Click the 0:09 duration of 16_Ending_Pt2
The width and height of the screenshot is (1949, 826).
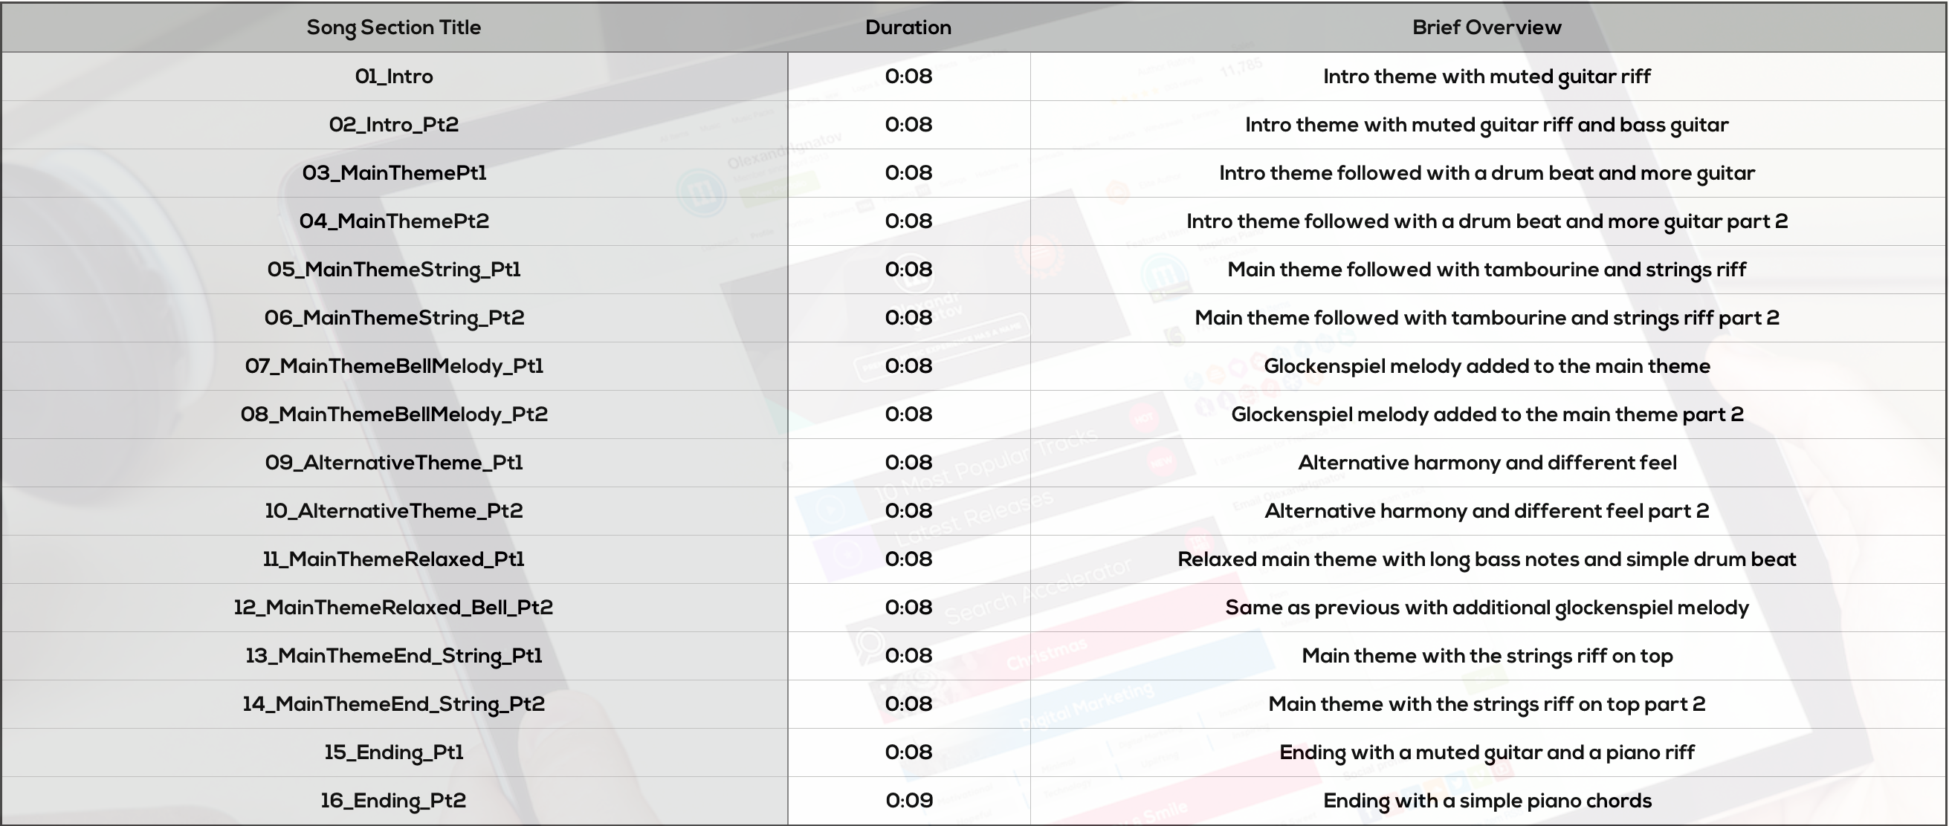coord(908,801)
